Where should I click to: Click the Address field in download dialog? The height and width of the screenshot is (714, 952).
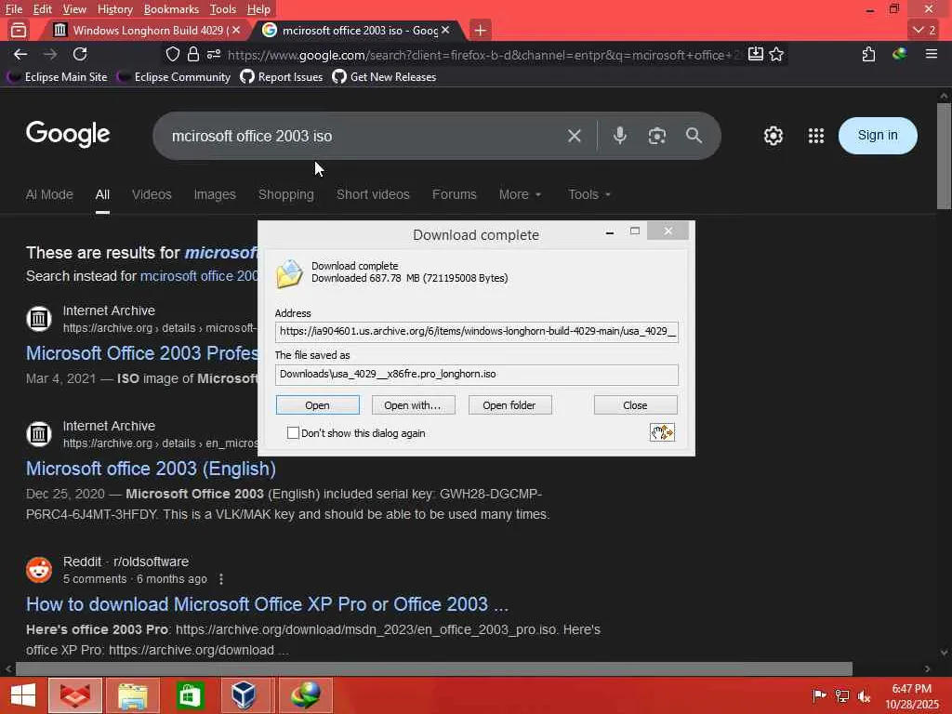coord(477,332)
